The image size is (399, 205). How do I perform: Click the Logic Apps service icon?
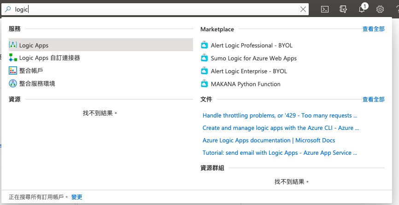13,45
